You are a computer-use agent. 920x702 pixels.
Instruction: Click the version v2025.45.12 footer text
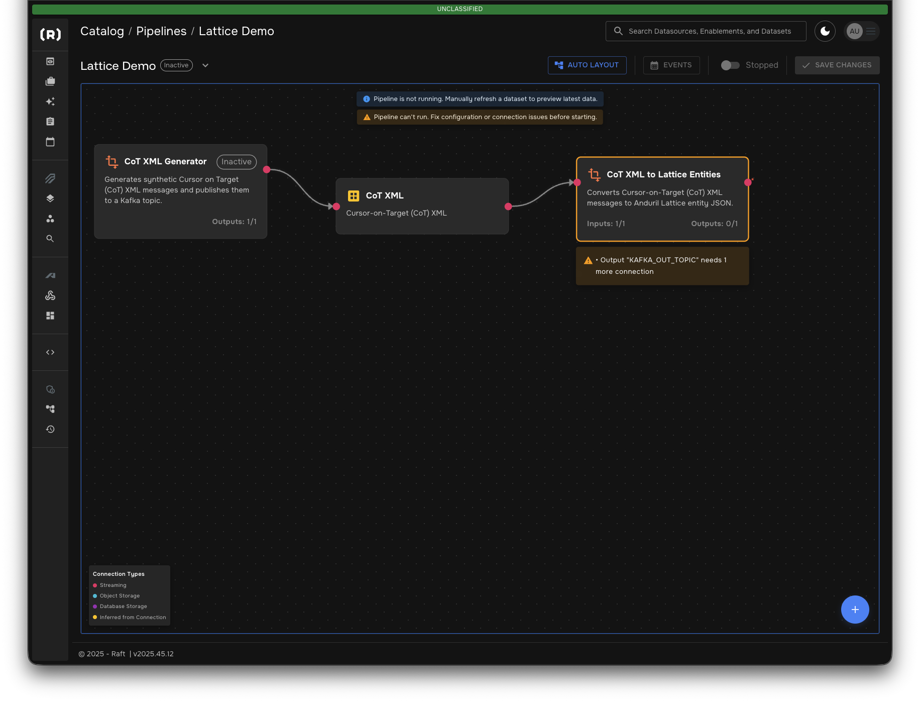154,654
